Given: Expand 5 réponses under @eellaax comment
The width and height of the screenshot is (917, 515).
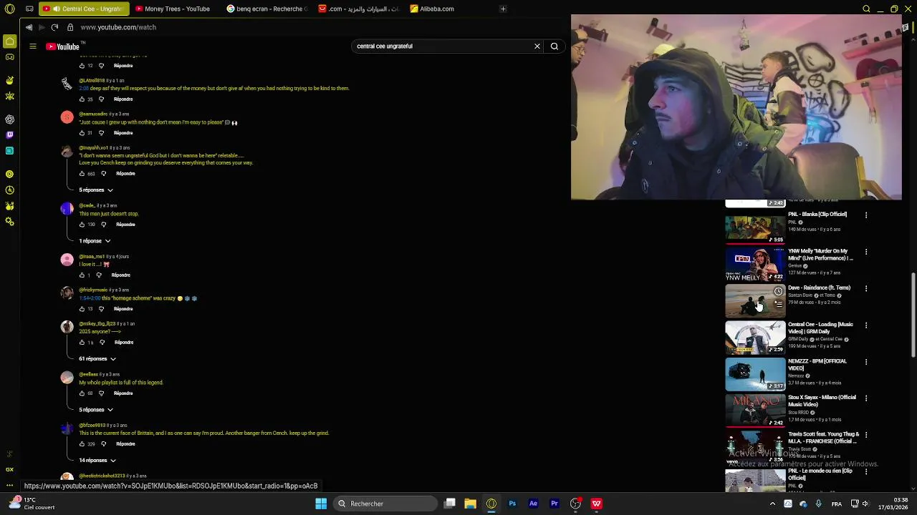Looking at the screenshot, I should 96,410.
